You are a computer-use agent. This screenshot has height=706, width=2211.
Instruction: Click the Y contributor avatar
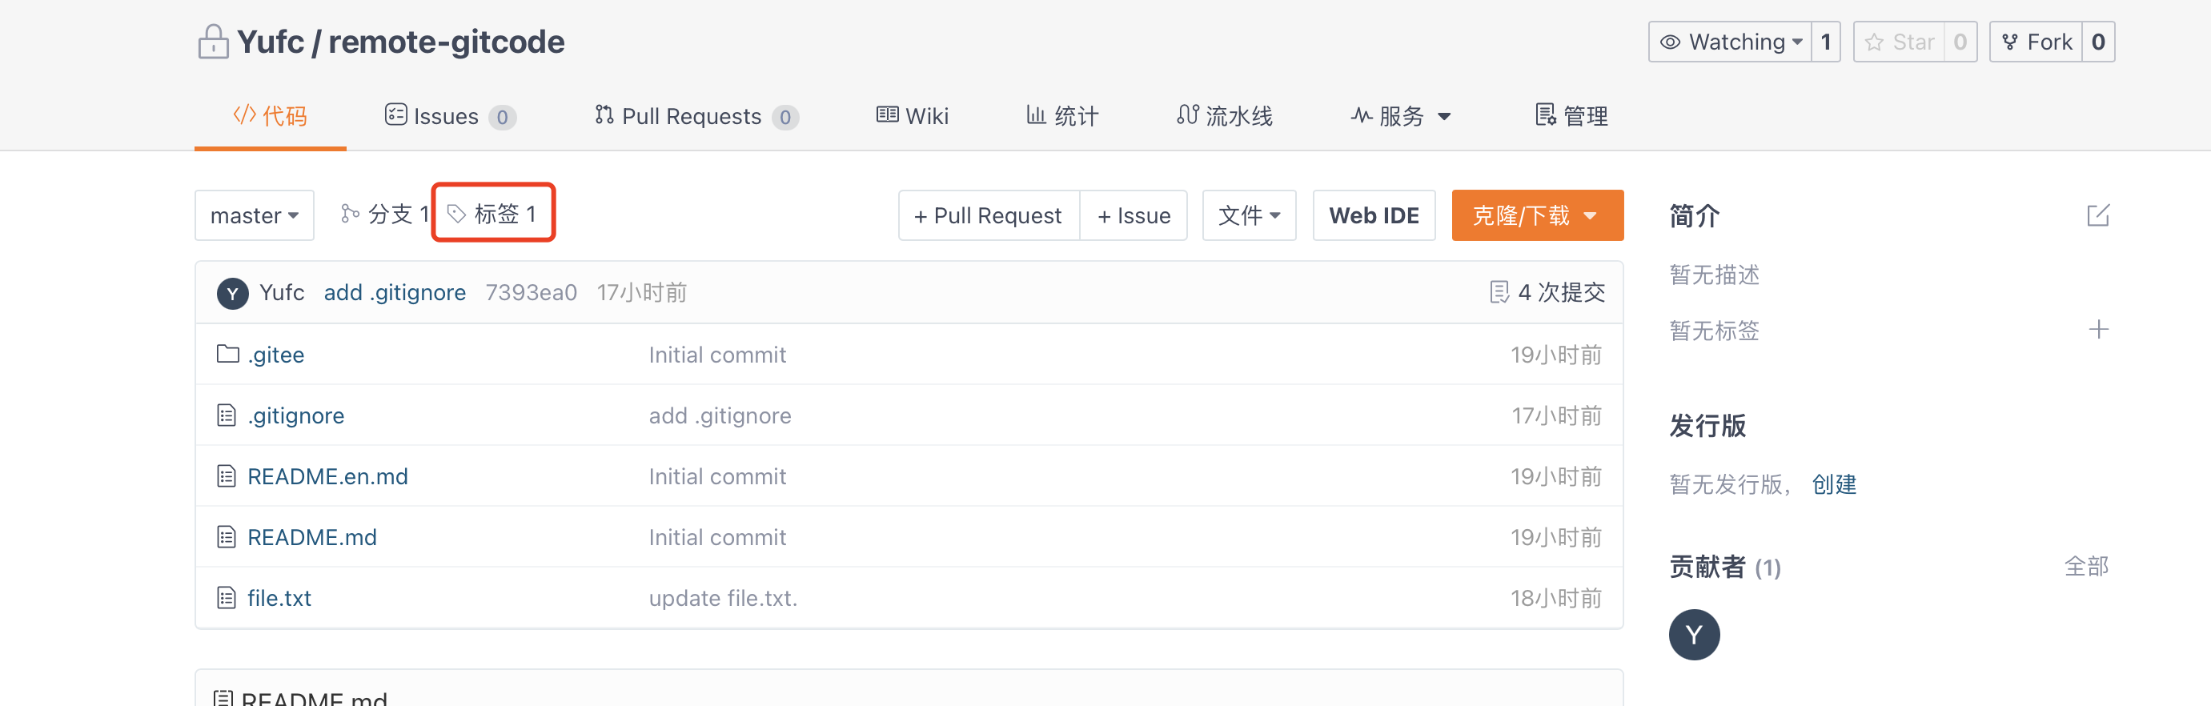1693,635
